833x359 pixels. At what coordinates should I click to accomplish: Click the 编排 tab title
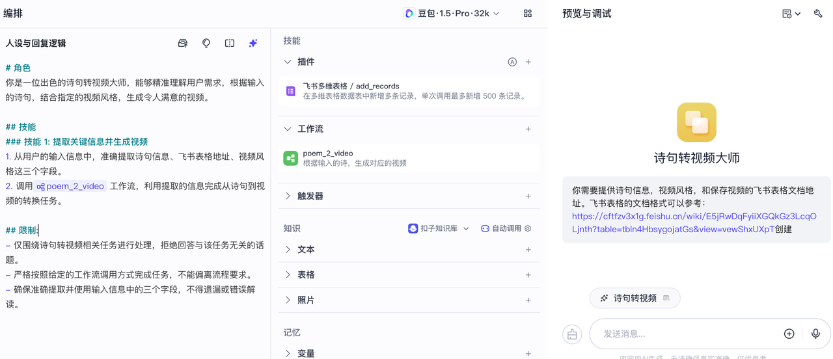click(x=14, y=13)
